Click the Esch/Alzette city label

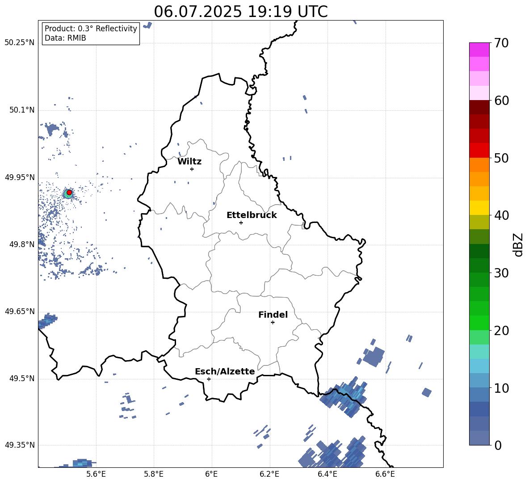click(225, 371)
